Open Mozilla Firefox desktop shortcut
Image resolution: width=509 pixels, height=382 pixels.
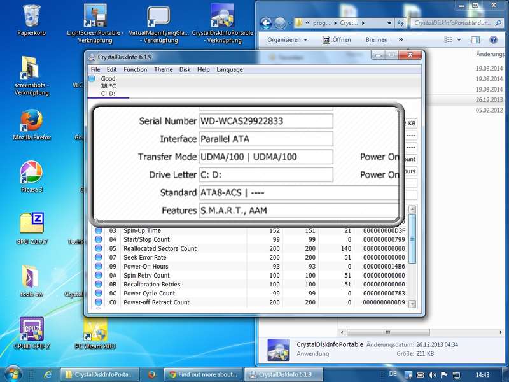(32, 121)
